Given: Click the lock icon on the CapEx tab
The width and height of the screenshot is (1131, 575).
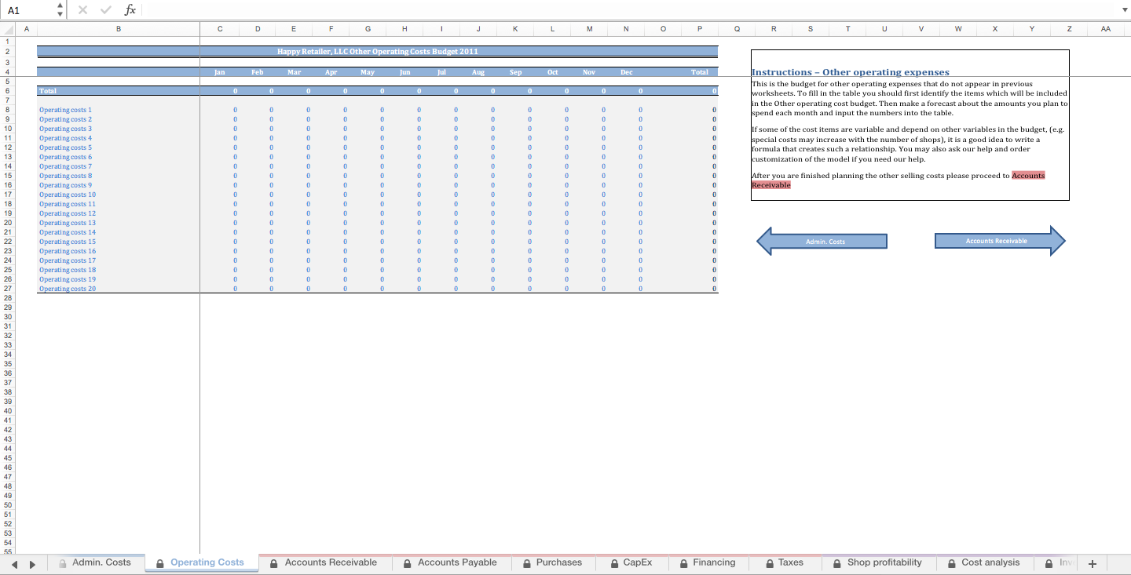Looking at the screenshot, I should click(613, 562).
